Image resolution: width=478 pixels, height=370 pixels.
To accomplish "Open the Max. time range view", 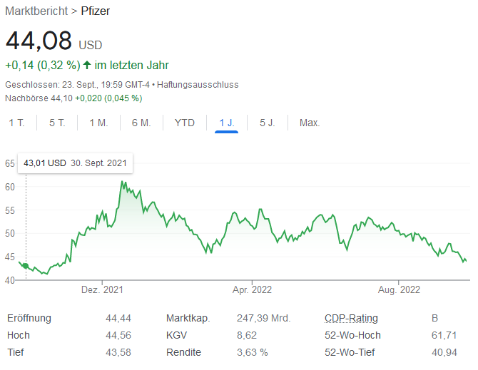I will (310, 123).
